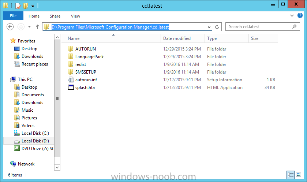
Task: Click the navigation pane scroll up arrow
Action: (x=57, y=37)
